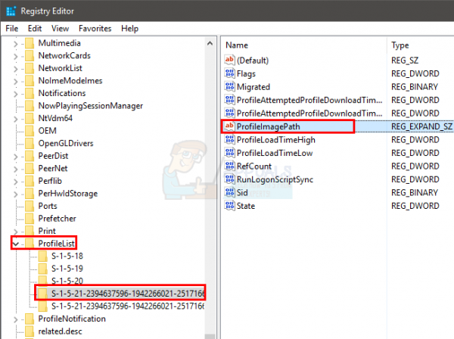454x339 pixels.
Task: Select the Prefetcher folder icon
Action: pos(30,218)
